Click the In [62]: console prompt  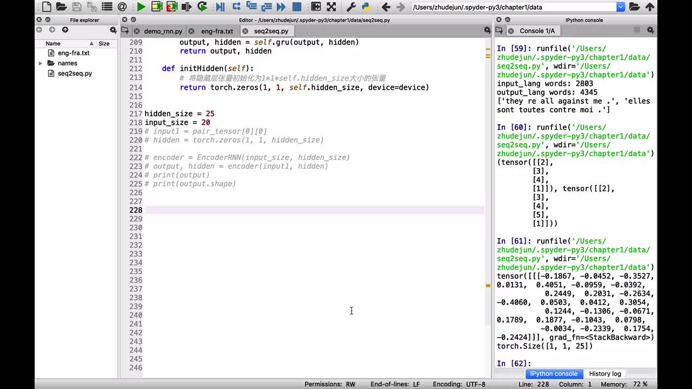click(514, 364)
